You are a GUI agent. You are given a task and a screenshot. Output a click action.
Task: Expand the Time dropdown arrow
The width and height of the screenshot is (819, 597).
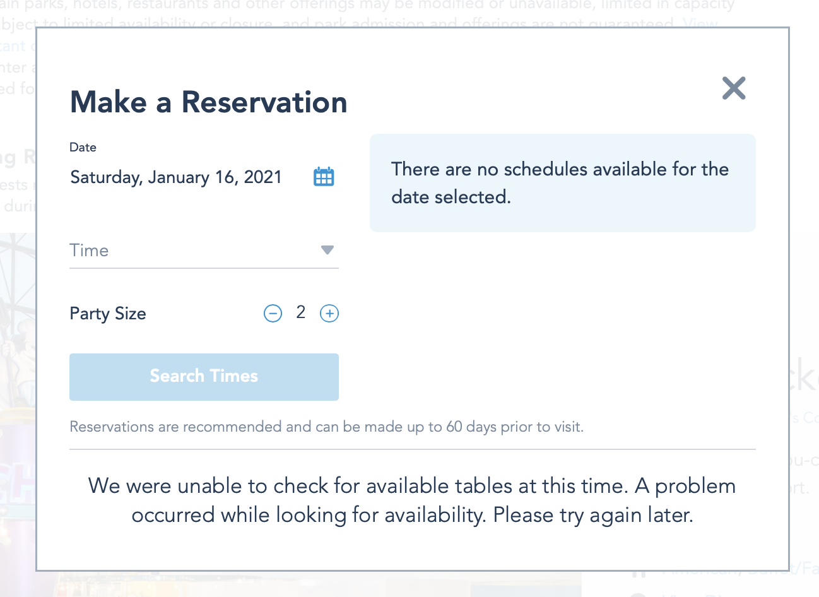pos(327,250)
